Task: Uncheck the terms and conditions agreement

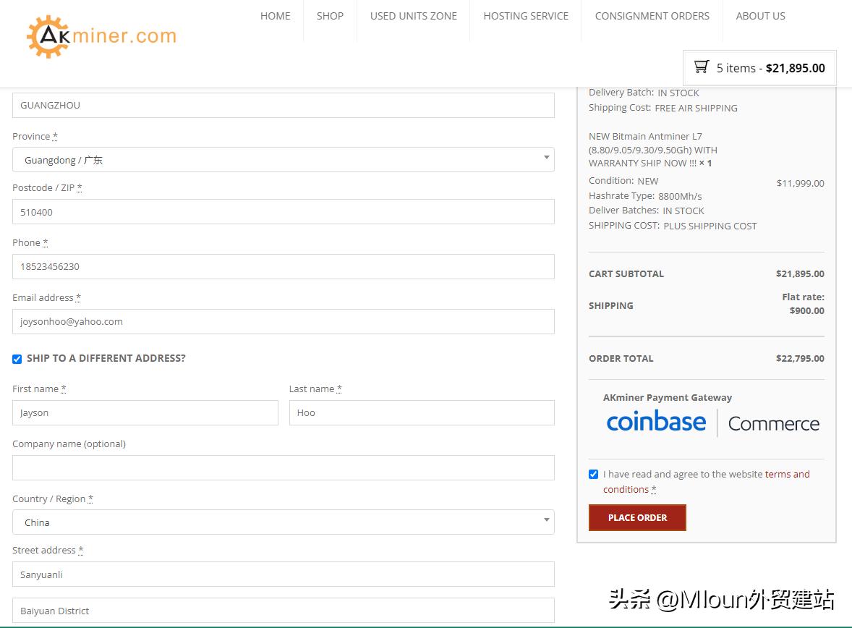Action: 593,474
